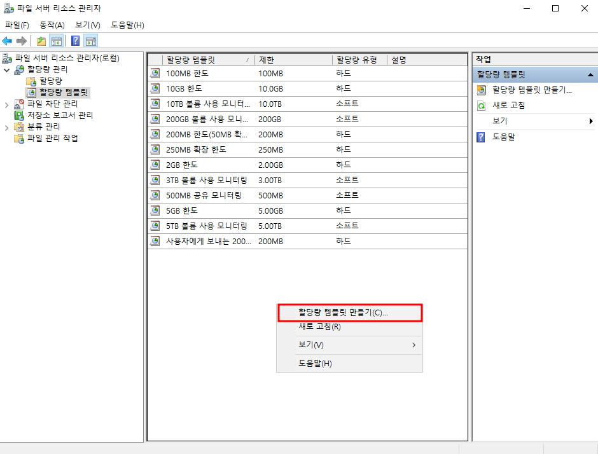Choose 할당량 템플릿 만들기(C)... from context menu
The width and height of the screenshot is (598, 454).
(350, 313)
